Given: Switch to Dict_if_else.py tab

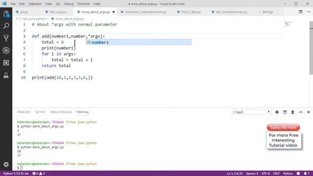Looking at the screenshot, I should [x=191, y=12].
